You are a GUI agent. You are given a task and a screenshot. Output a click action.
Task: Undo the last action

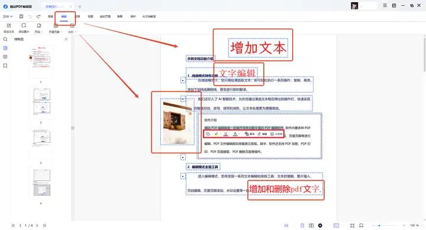(x=30, y=17)
